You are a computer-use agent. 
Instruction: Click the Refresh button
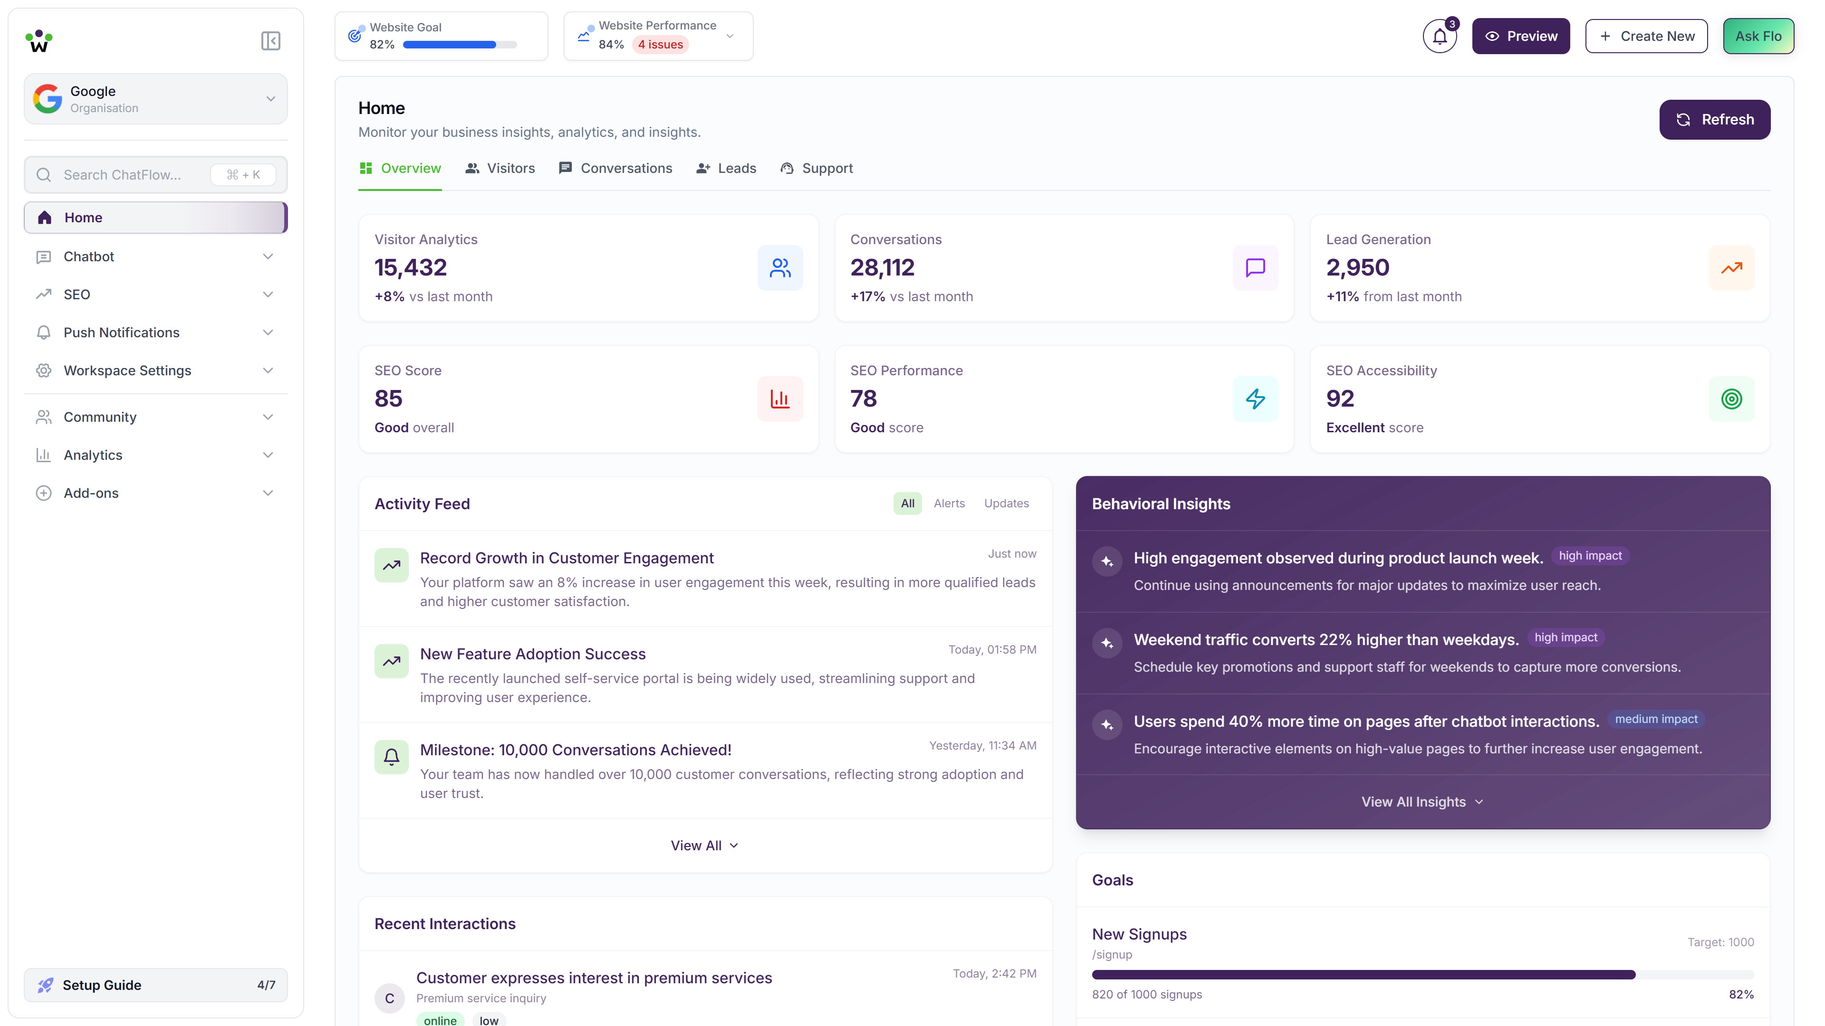(x=1714, y=119)
